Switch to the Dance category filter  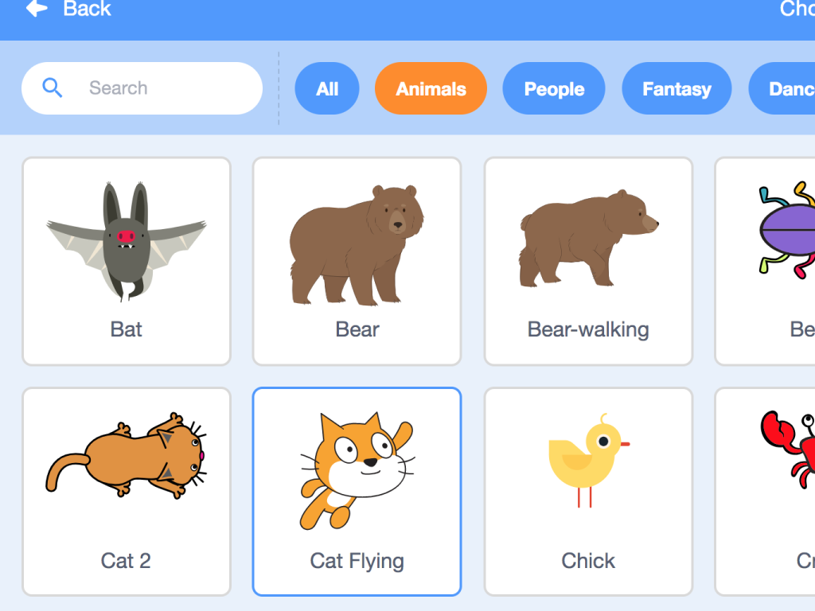coord(782,88)
